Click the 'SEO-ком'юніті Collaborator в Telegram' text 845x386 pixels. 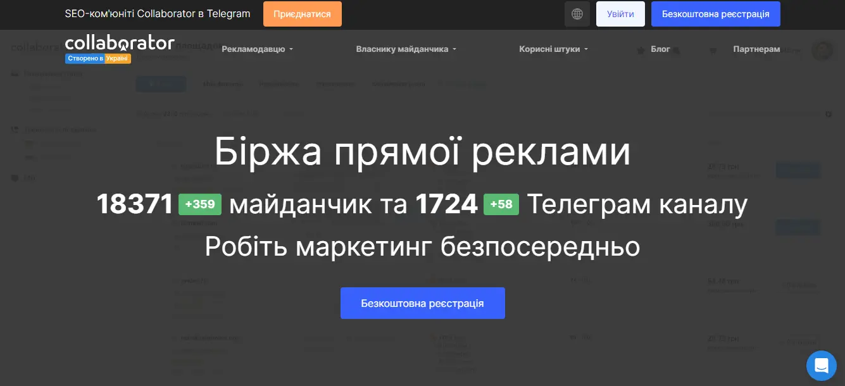click(158, 14)
